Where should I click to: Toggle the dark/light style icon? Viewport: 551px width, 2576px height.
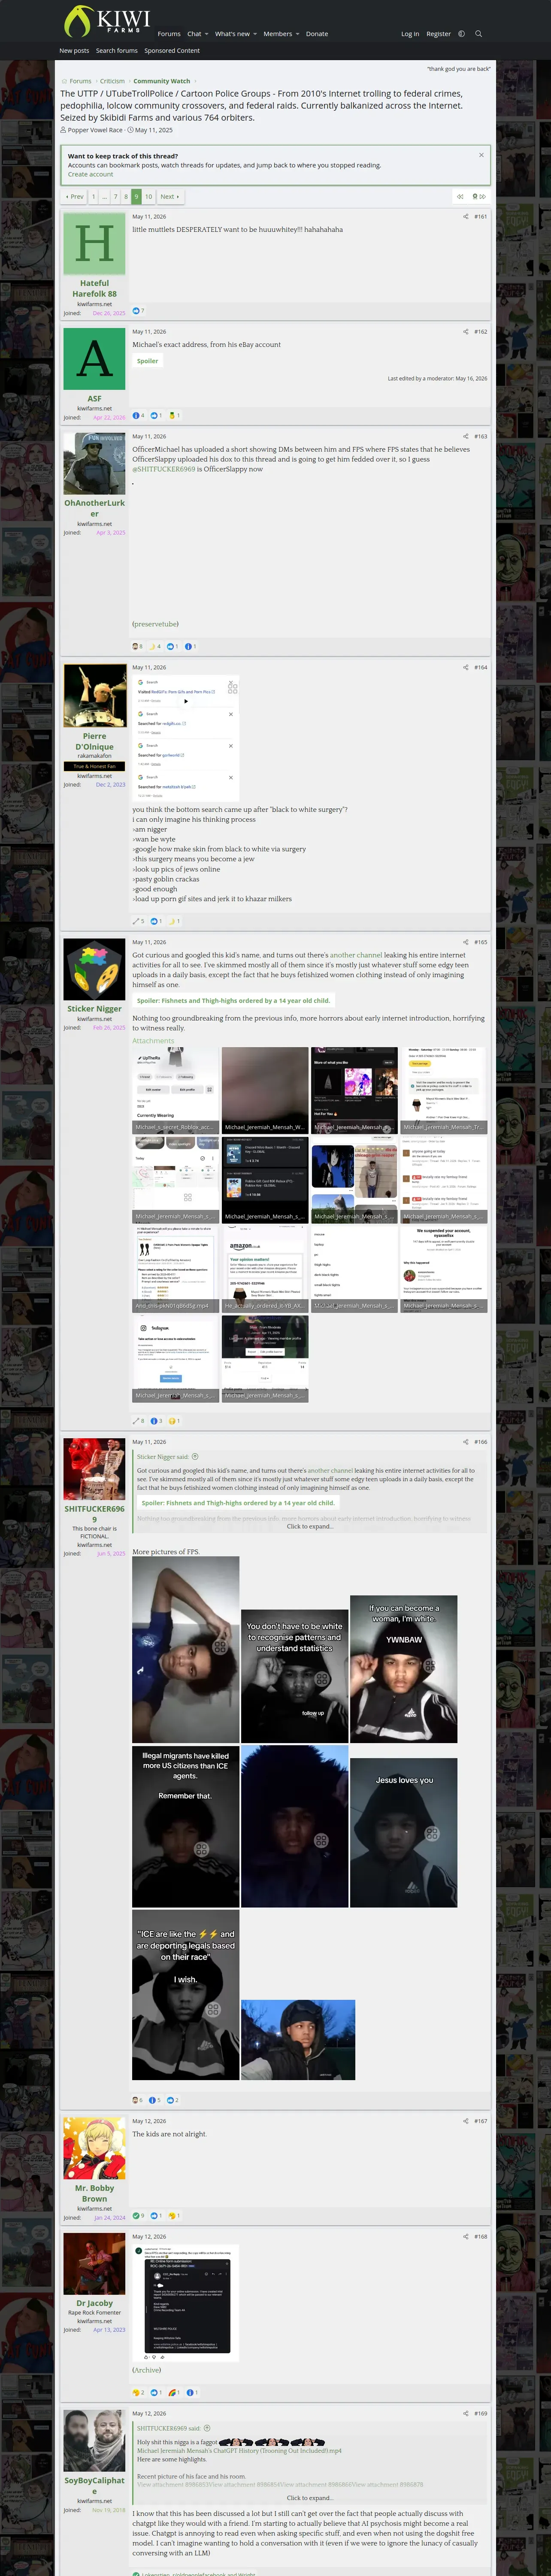(461, 34)
